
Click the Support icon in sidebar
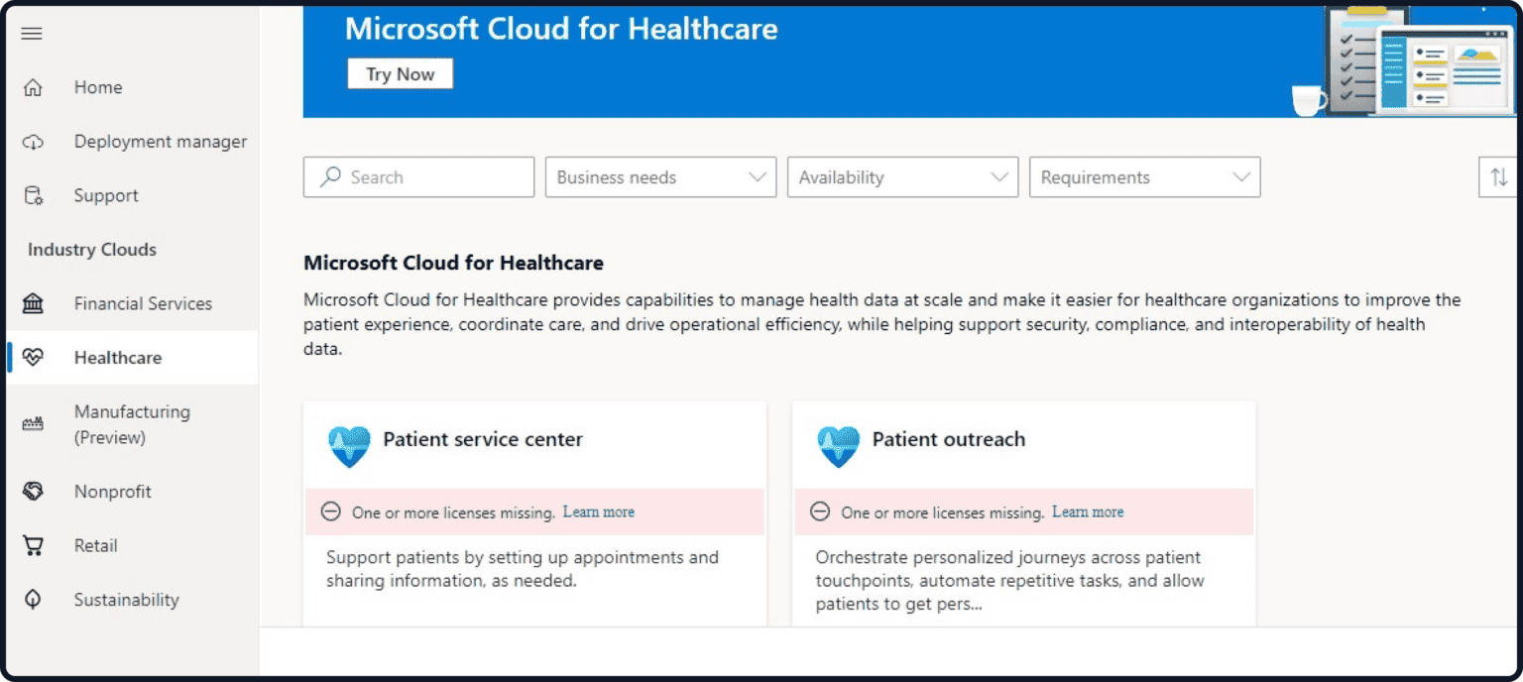(x=32, y=195)
